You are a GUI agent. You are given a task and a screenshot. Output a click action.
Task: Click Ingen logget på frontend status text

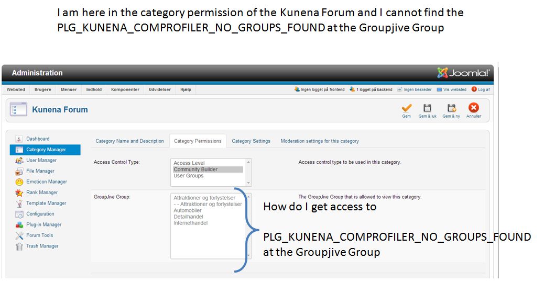coord(323,89)
